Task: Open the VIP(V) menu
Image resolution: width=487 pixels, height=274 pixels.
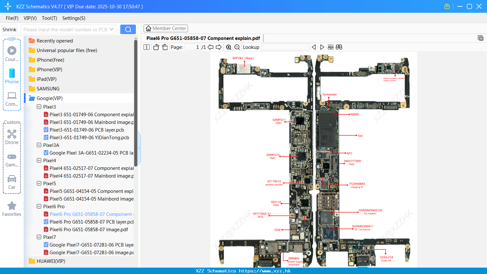Action: (x=30, y=18)
